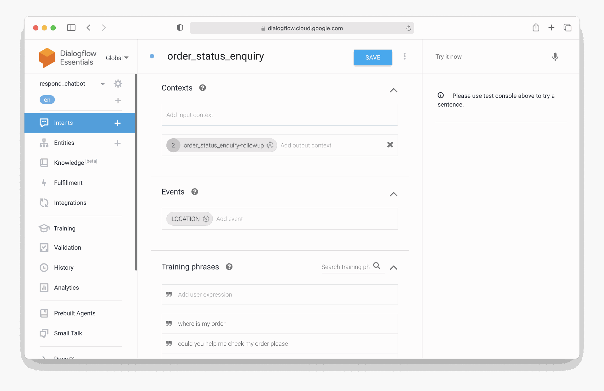This screenshot has height=391, width=604.
Task: Clear output contexts with X icon
Action: [390, 145]
